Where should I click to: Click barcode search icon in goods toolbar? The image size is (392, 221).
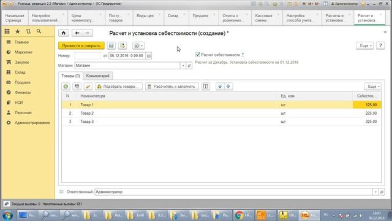pyautogui.click(x=77, y=87)
